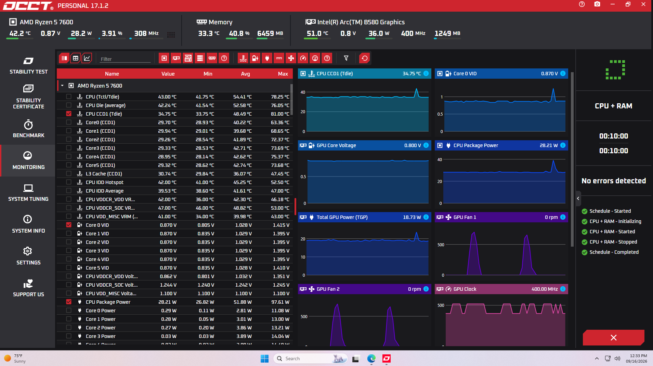Sort the table by the Value column
This screenshot has width=653, height=366.
[168, 74]
